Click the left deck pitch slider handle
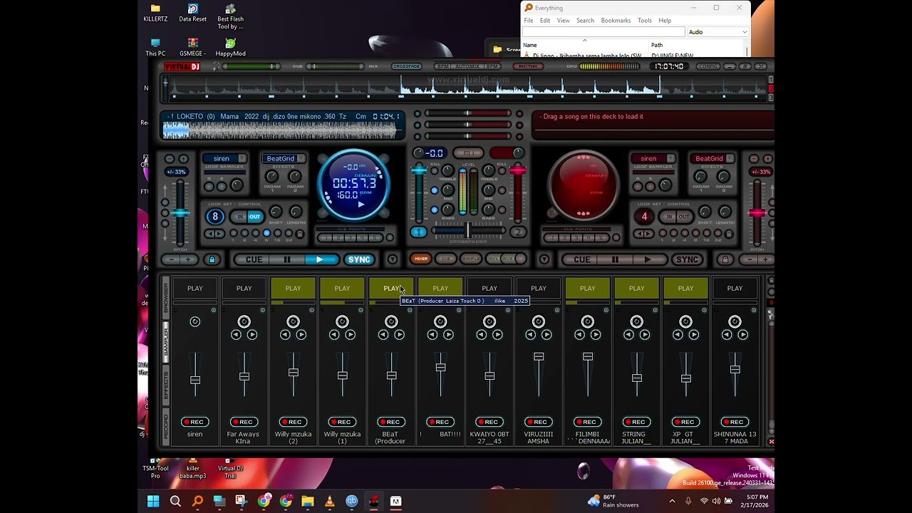The width and height of the screenshot is (912, 513). (180, 213)
